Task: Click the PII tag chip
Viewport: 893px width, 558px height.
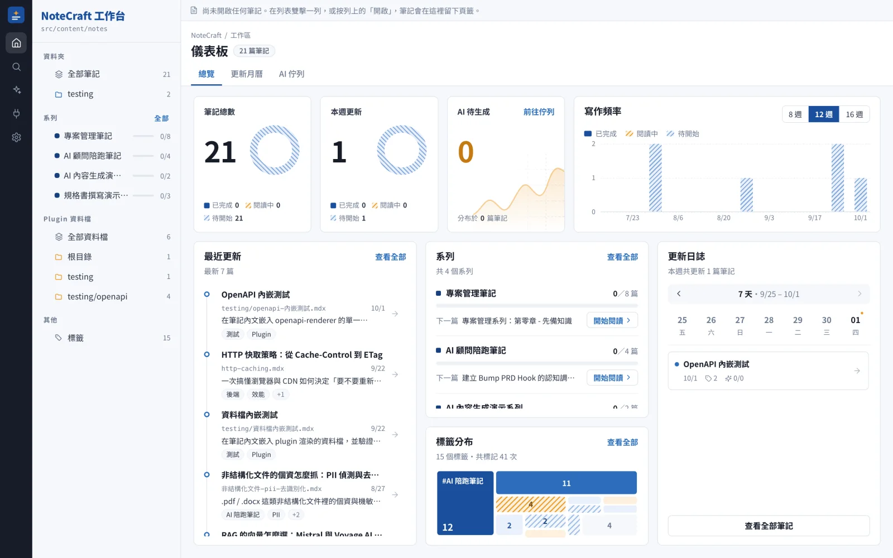Action: (x=276, y=515)
